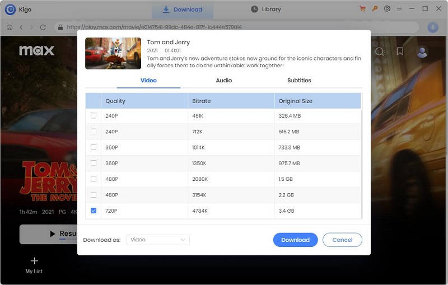The width and height of the screenshot is (448, 285).
Task: Navigate back with the left arrow
Action: pyautogui.click(x=21, y=27)
